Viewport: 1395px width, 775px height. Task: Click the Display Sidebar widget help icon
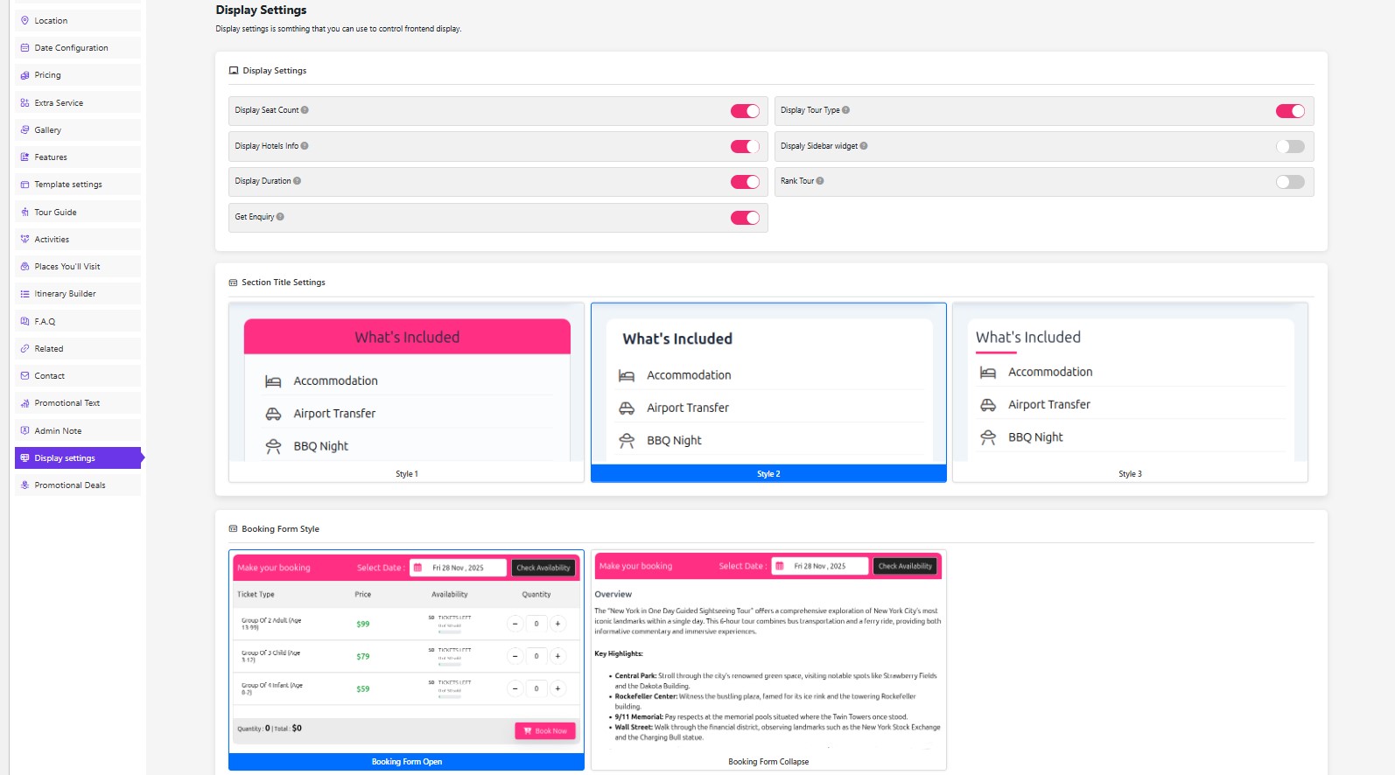click(x=864, y=146)
